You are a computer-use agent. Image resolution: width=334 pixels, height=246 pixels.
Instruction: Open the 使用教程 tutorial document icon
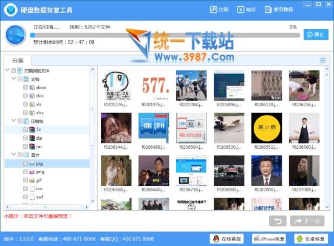[268, 10]
